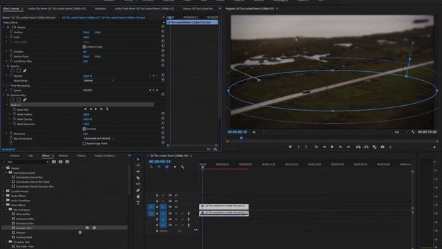Toggle animation stopwatch for Mask Feather
Screen dimensions: 442x249
(15, 114)
